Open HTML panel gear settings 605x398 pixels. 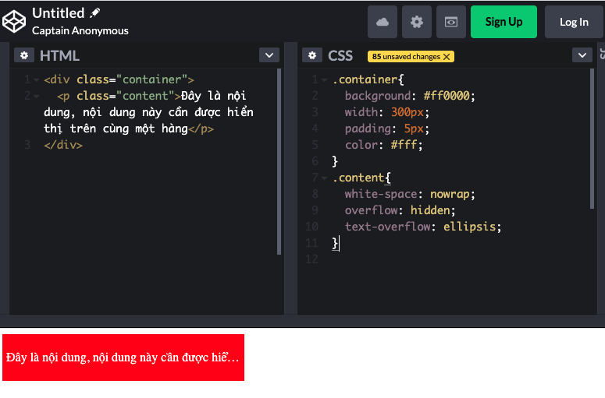click(24, 55)
